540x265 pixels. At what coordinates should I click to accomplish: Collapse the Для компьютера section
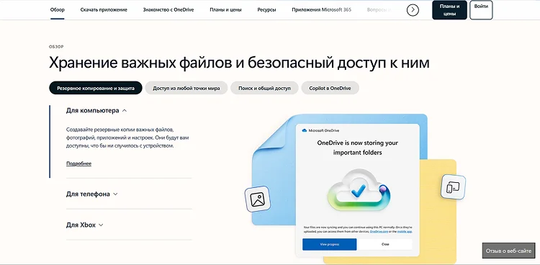point(96,111)
